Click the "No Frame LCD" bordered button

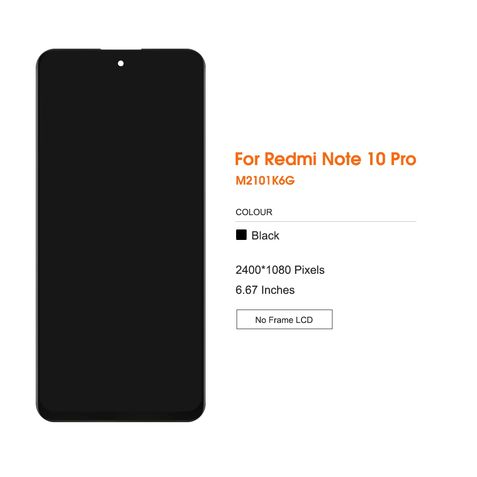284,320
